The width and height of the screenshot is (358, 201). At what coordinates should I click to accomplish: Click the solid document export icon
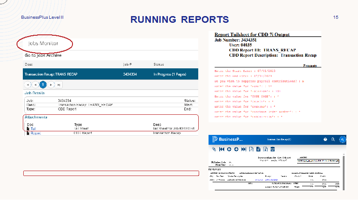(258, 149)
